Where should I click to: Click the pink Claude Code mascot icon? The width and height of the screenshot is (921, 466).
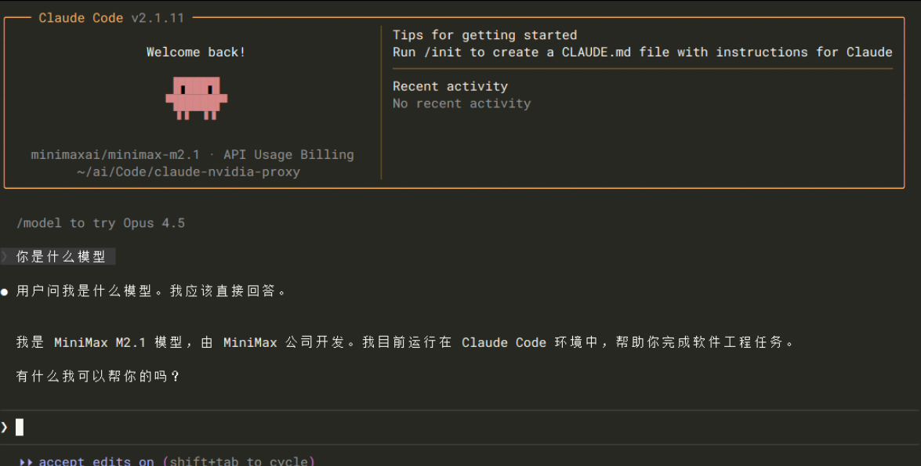pyautogui.click(x=196, y=98)
